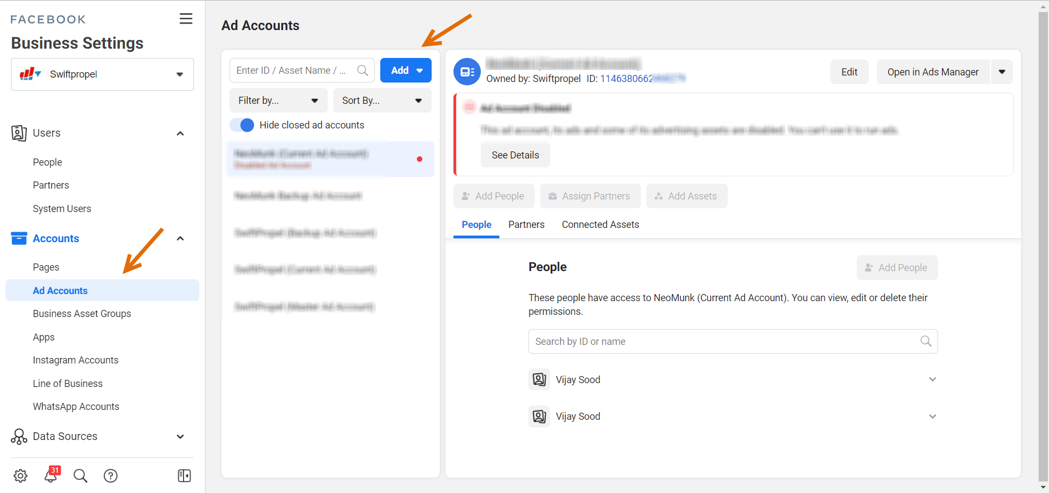Click the Search by ID or name field

[x=721, y=341]
